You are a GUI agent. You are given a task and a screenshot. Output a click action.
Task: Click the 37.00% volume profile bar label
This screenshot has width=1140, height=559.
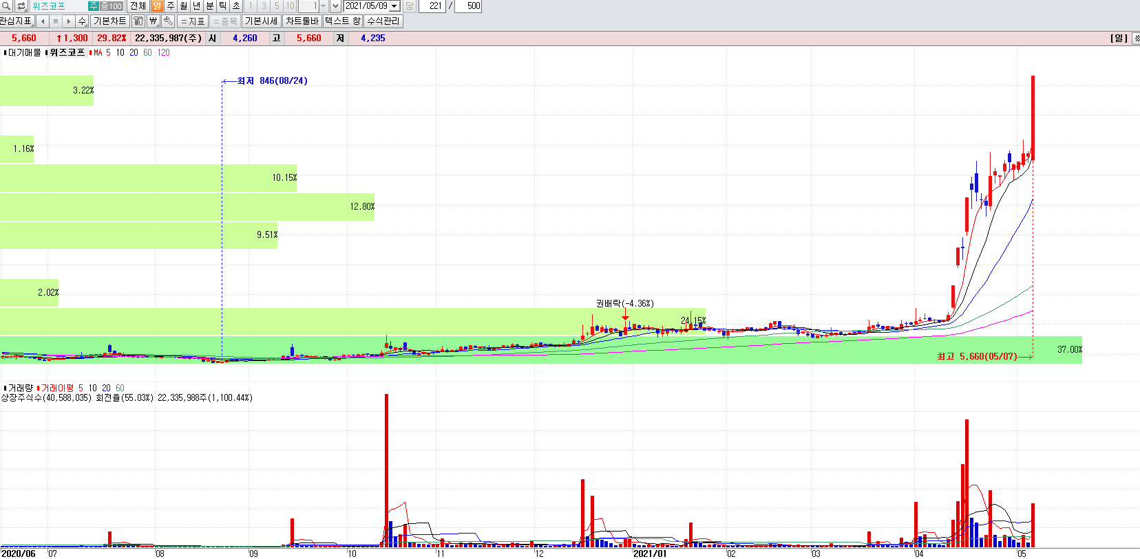[x=1070, y=350]
